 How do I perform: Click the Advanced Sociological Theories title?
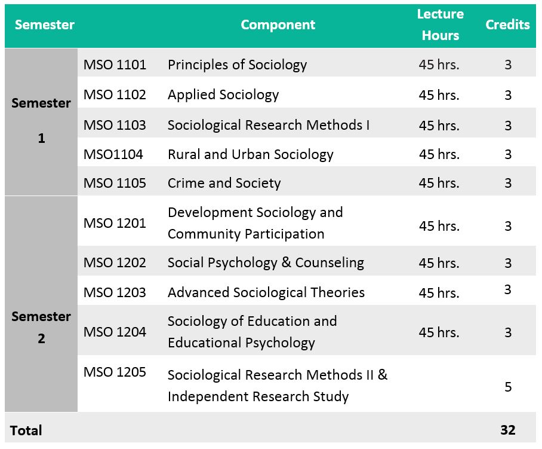266,292
